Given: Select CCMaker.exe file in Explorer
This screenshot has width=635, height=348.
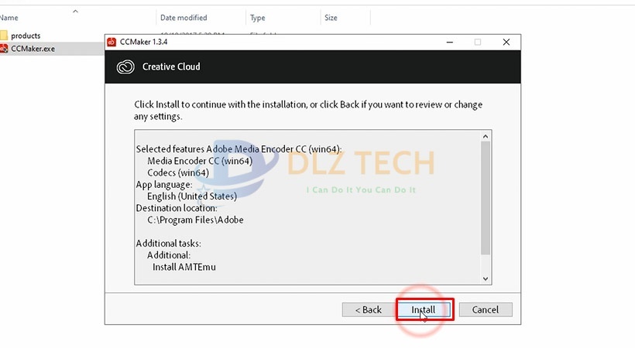Looking at the screenshot, I should 33,49.
